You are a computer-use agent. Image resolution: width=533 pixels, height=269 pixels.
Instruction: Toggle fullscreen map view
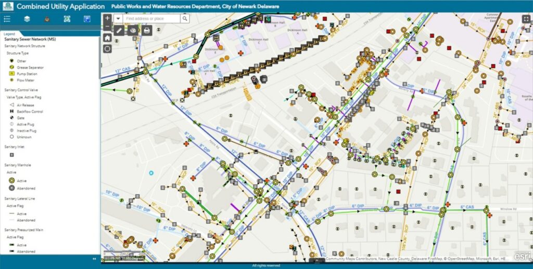(526, 19)
